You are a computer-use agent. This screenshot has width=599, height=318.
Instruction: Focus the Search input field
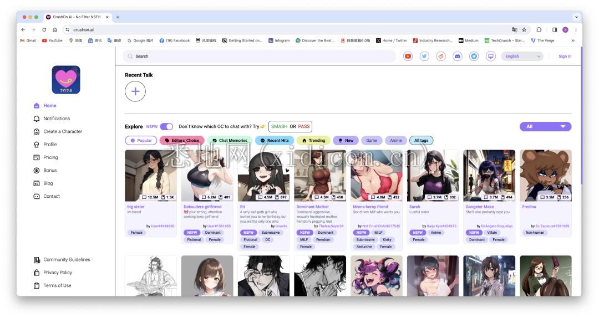(261, 56)
